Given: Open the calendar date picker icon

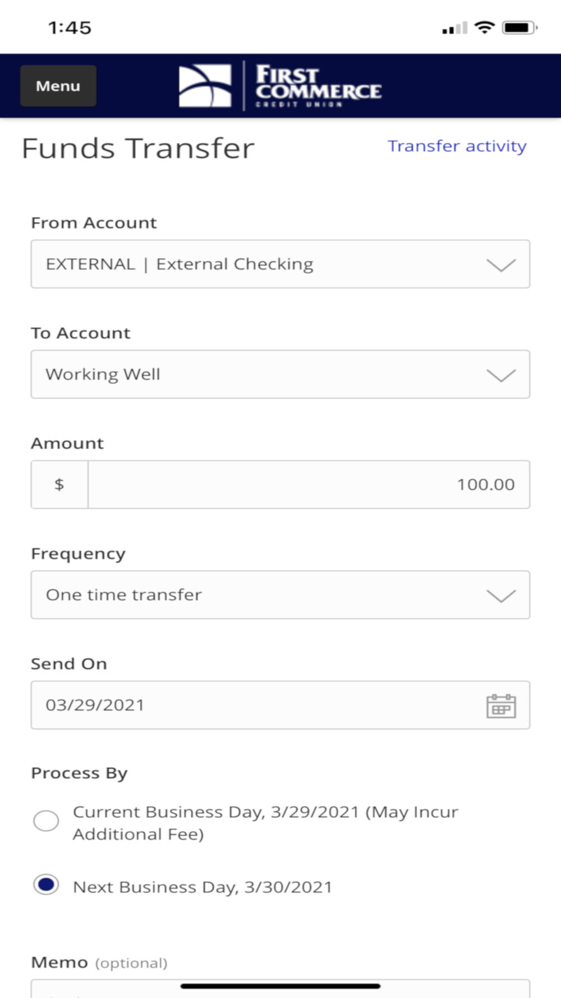Looking at the screenshot, I should click(501, 706).
